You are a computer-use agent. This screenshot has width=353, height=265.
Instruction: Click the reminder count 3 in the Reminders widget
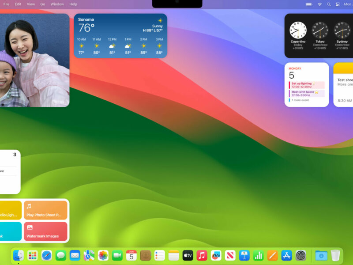coord(15,155)
